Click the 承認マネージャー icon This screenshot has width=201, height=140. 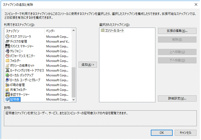pos(7,95)
